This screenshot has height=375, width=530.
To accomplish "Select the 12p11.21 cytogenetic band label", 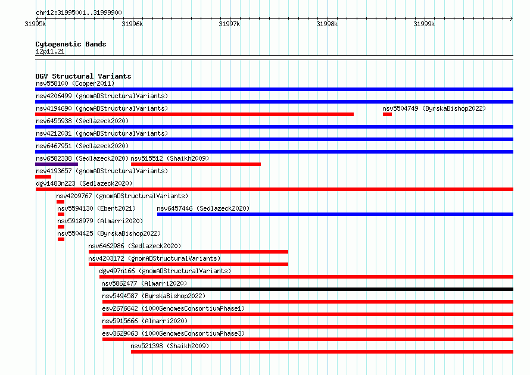I will [x=50, y=51].
